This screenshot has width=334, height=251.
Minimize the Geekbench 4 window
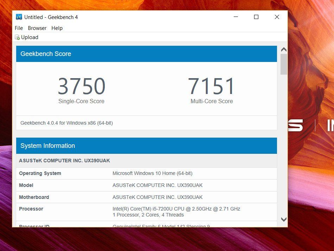236,17
